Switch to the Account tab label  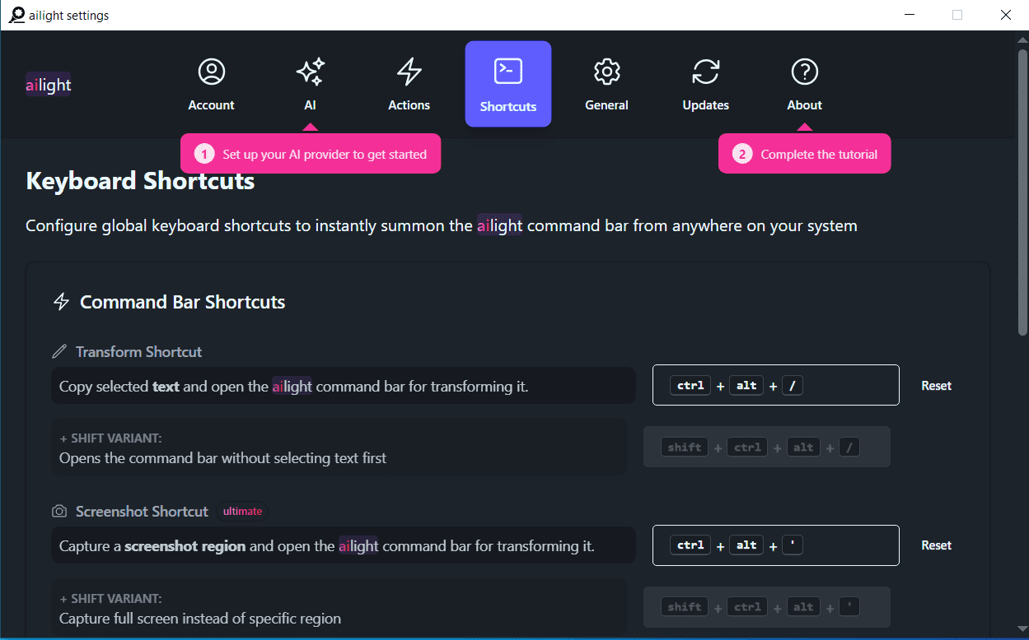click(x=212, y=105)
